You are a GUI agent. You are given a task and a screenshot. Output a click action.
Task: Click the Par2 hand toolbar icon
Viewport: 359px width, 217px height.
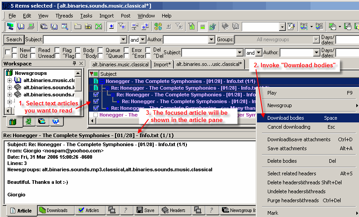point(319,26)
